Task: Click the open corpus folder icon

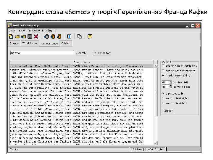Action: (x=17, y=36)
